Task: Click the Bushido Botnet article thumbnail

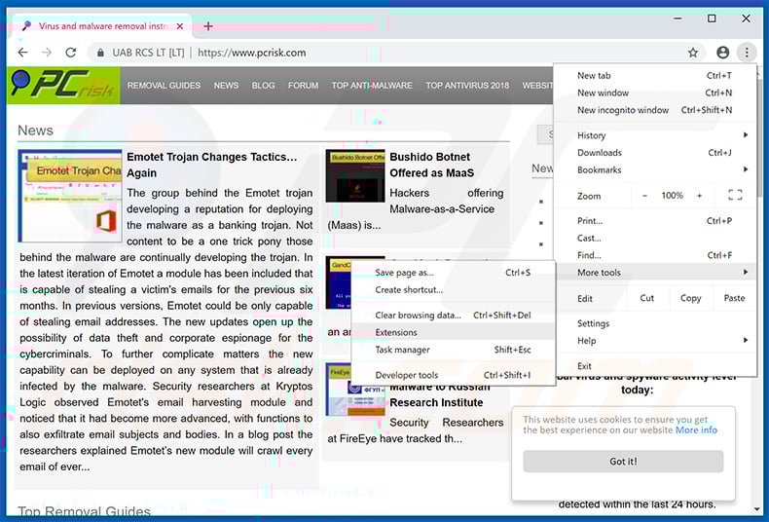Action: 355,176
